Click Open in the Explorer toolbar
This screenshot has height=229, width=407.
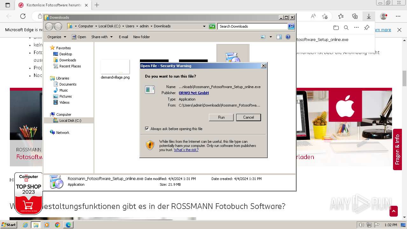[79, 37]
